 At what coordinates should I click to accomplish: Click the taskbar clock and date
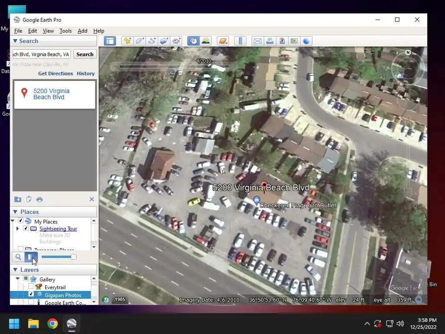[x=423, y=324]
